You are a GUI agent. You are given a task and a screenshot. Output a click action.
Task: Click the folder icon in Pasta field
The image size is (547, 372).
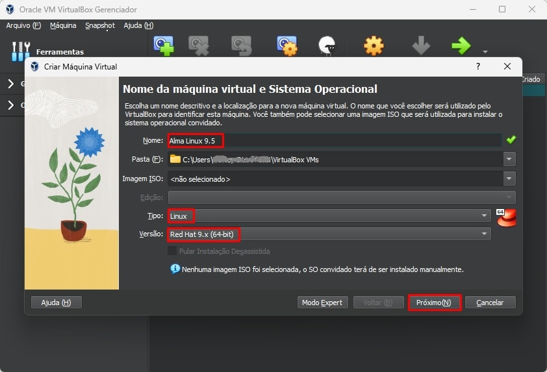(x=175, y=159)
